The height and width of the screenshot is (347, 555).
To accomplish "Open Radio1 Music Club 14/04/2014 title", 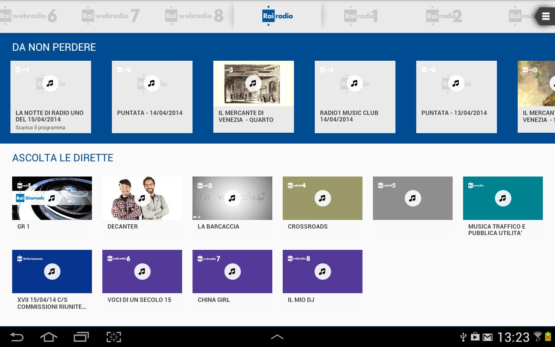I will (349, 116).
